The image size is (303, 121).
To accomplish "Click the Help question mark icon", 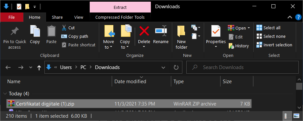I will click(x=298, y=17).
